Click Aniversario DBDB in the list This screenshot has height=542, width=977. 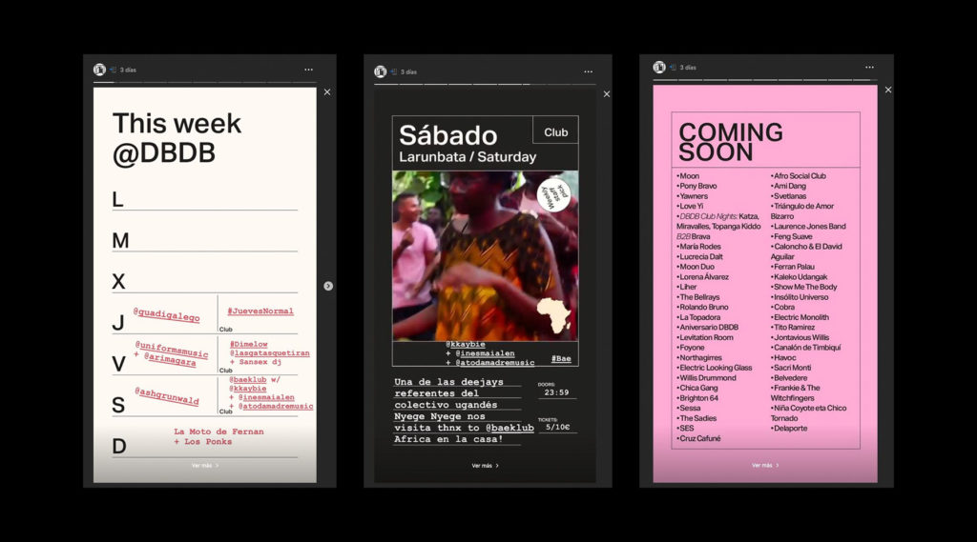pyautogui.click(x=707, y=328)
